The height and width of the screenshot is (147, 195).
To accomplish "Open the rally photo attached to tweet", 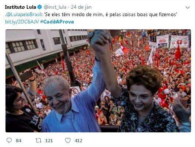I will tap(98, 81).
